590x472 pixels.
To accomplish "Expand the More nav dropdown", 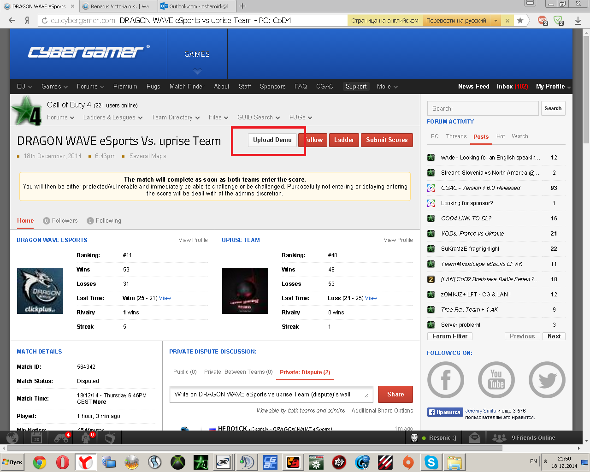I will pyautogui.click(x=387, y=86).
